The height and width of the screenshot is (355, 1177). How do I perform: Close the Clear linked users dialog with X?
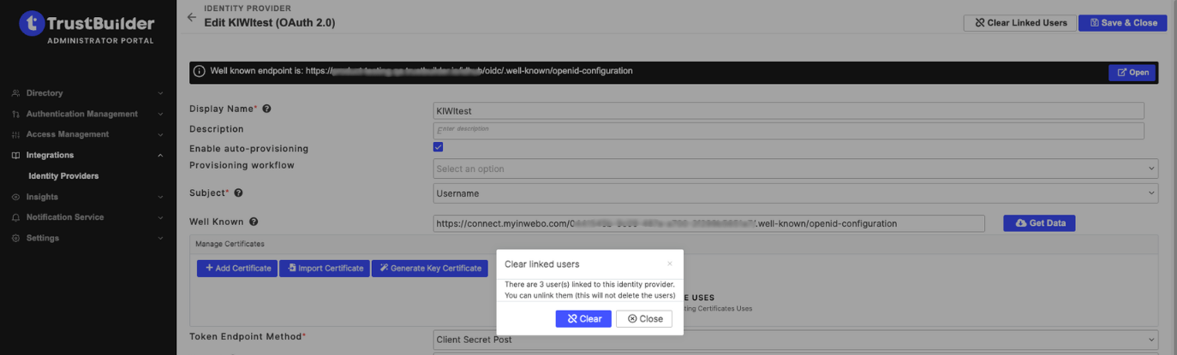click(x=670, y=263)
